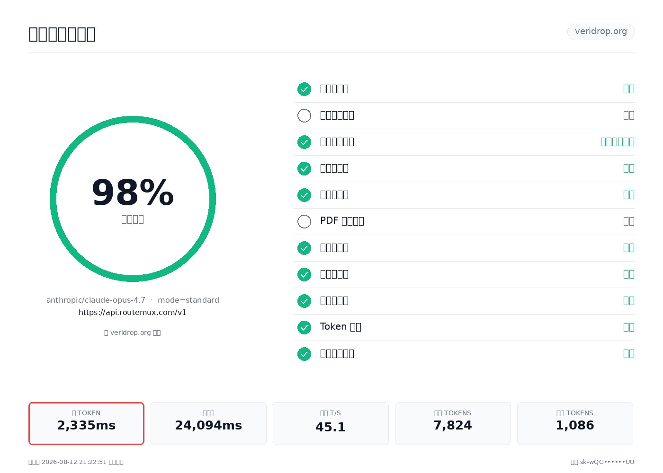Screen dimensions: 663x473
Task: Select the highlighted 2,335ms TOKEN card
Action: [86, 423]
